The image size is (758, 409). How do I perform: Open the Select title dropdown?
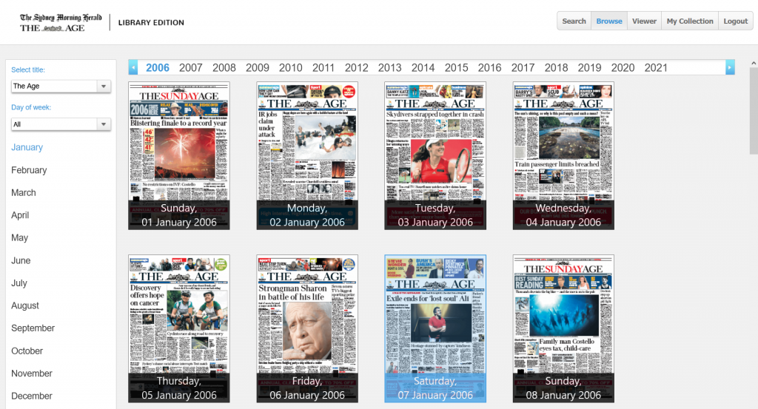pyautogui.click(x=61, y=87)
